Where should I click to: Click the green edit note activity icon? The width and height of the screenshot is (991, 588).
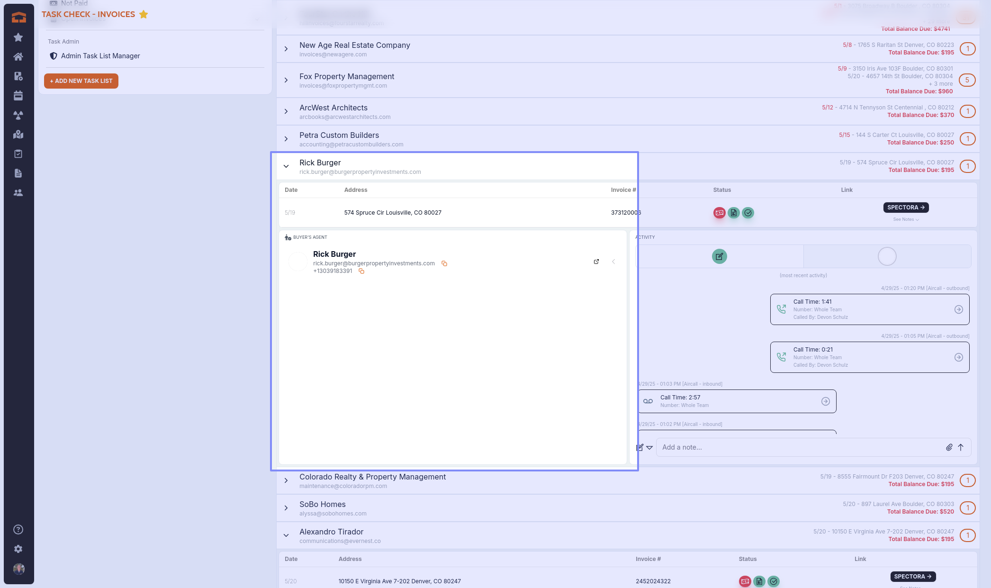(x=719, y=256)
